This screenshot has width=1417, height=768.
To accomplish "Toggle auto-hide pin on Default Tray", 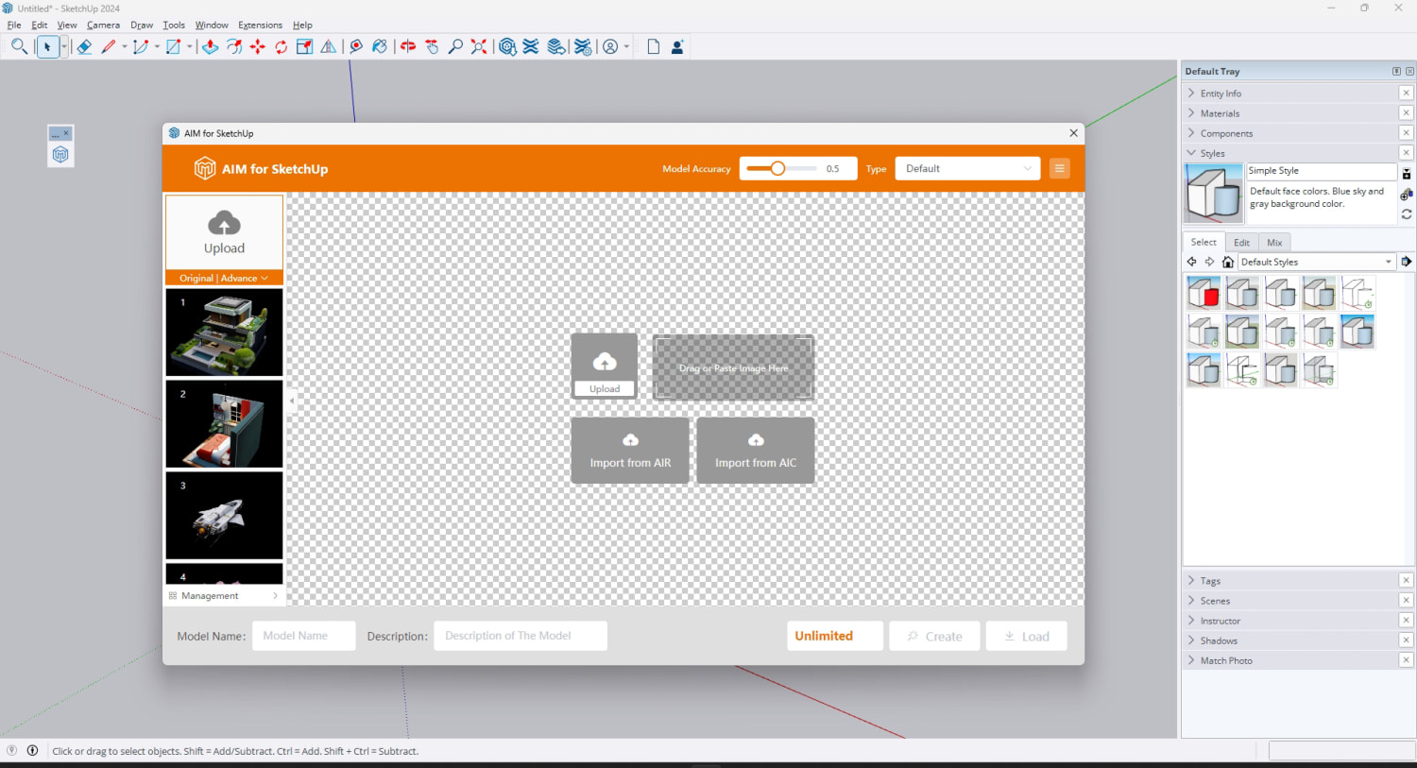I will 1396,72.
